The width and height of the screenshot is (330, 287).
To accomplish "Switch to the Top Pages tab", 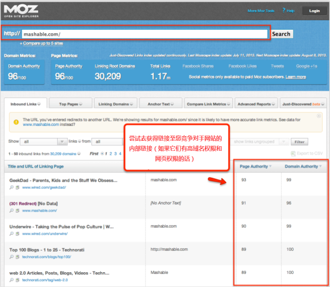I will tap(70, 103).
